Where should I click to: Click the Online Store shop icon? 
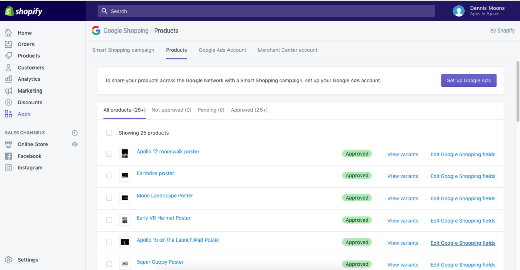tap(8, 144)
